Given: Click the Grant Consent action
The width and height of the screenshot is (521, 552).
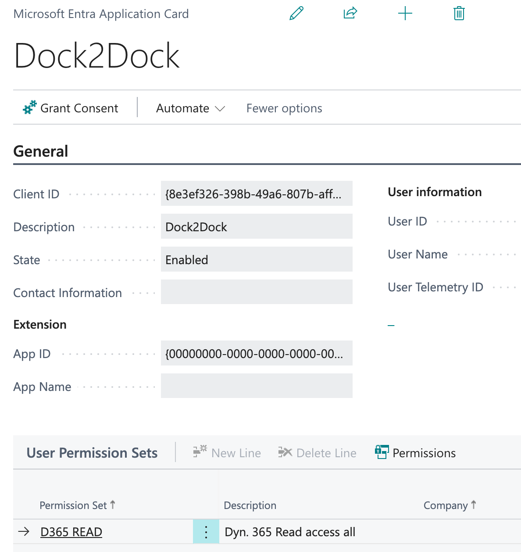Looking at the screenshot, I should 71,108.
